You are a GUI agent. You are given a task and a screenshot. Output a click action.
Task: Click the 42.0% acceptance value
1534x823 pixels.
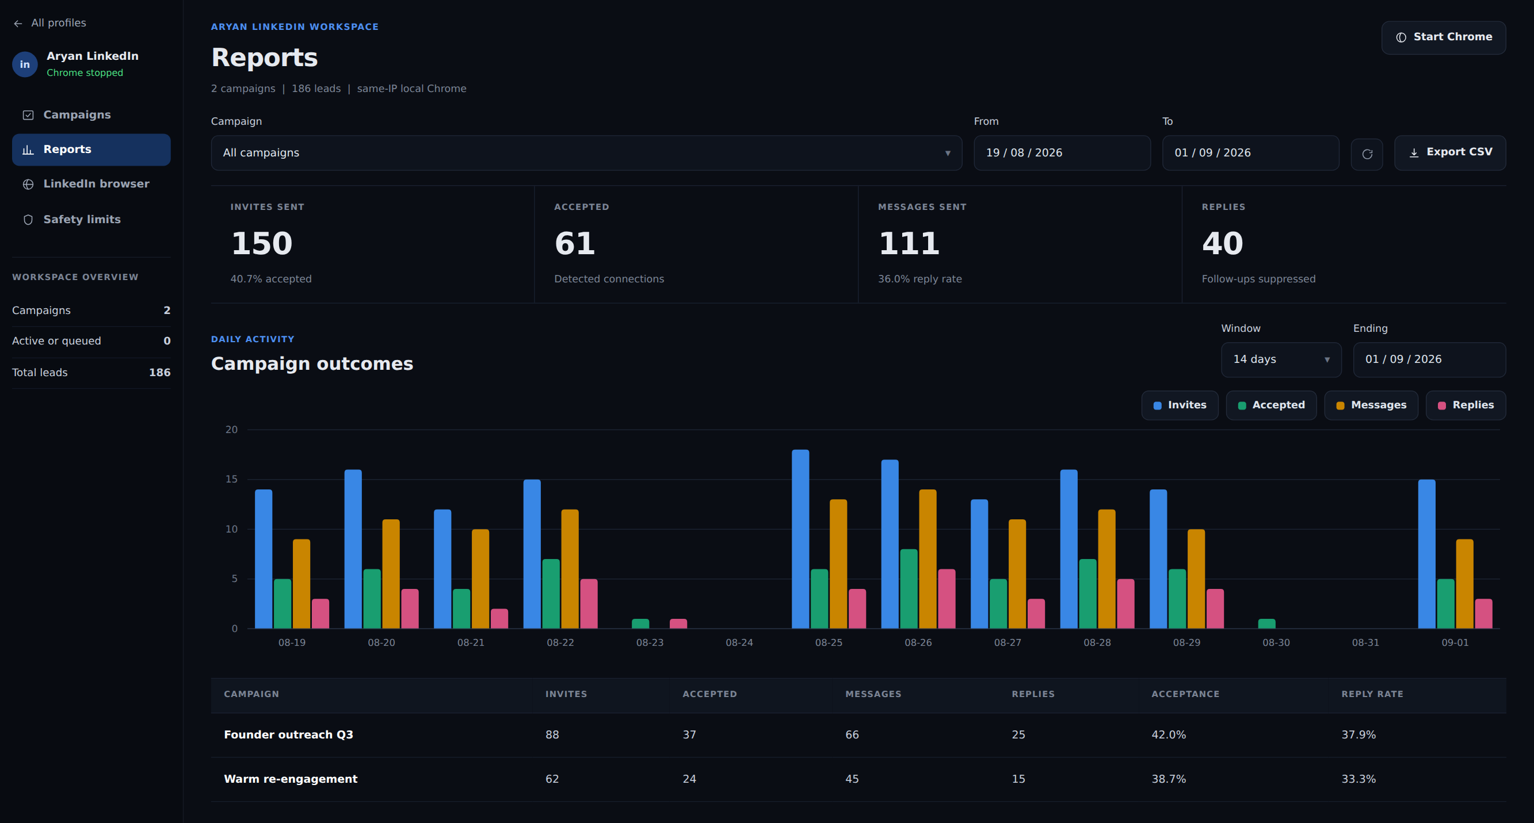1169,735
